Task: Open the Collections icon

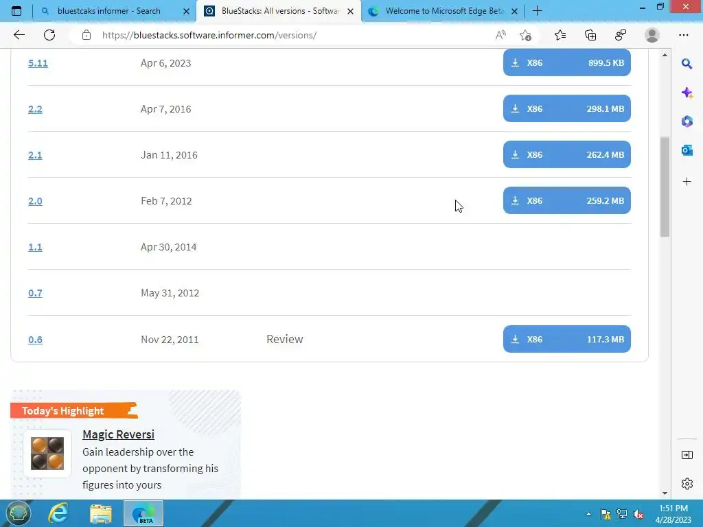Action: (x=590, y=35)
